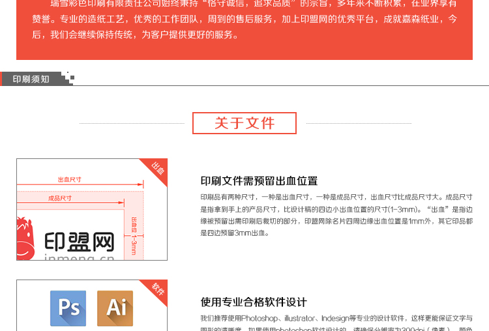Image resolution: width=489 pixels, height=331 pixels.
Task: Click the 关于文件 section title box
Action: pos(244,122)
